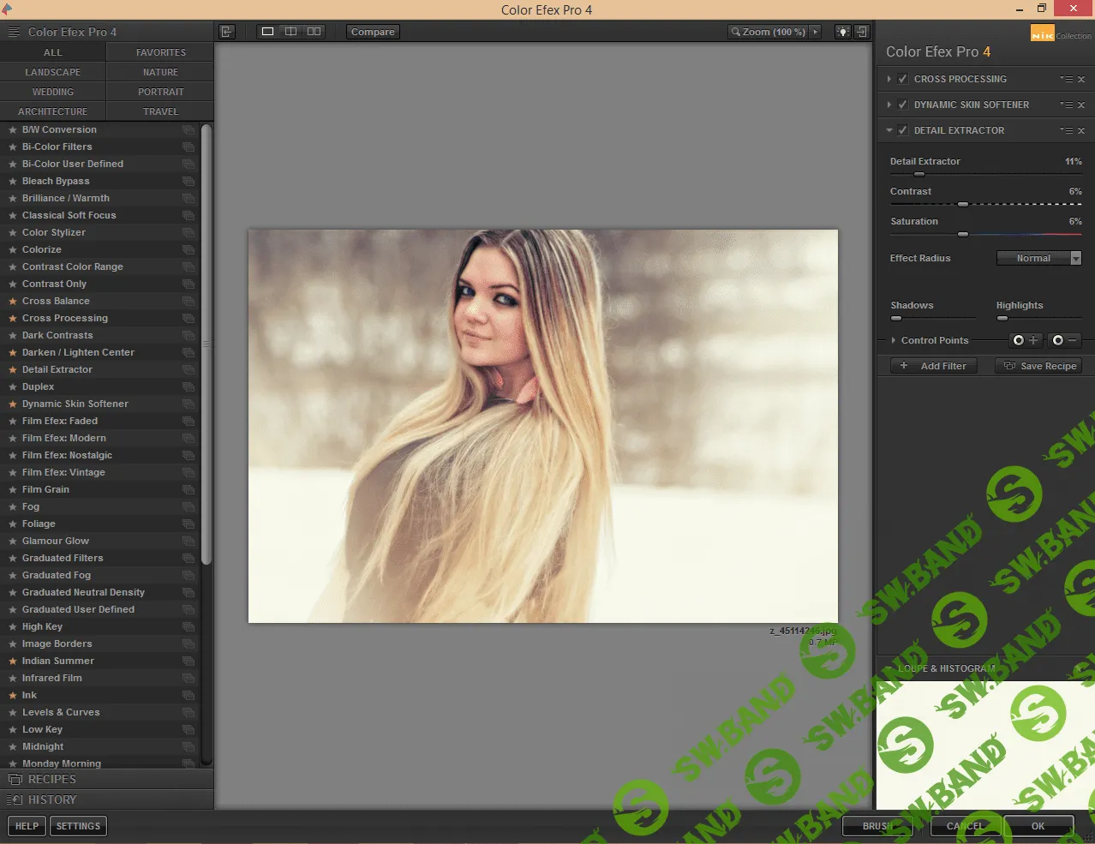
Task: Collapse the Detail Extractor panel
Action: [x=889, y=129]
